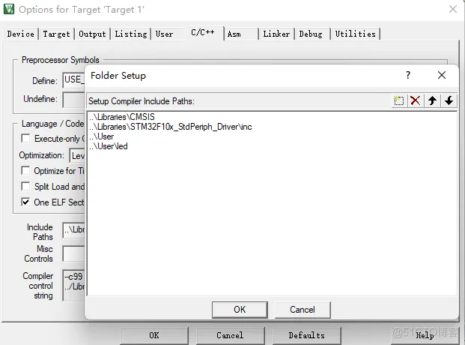Move include path down with arrow

click(x=449, y=100)
